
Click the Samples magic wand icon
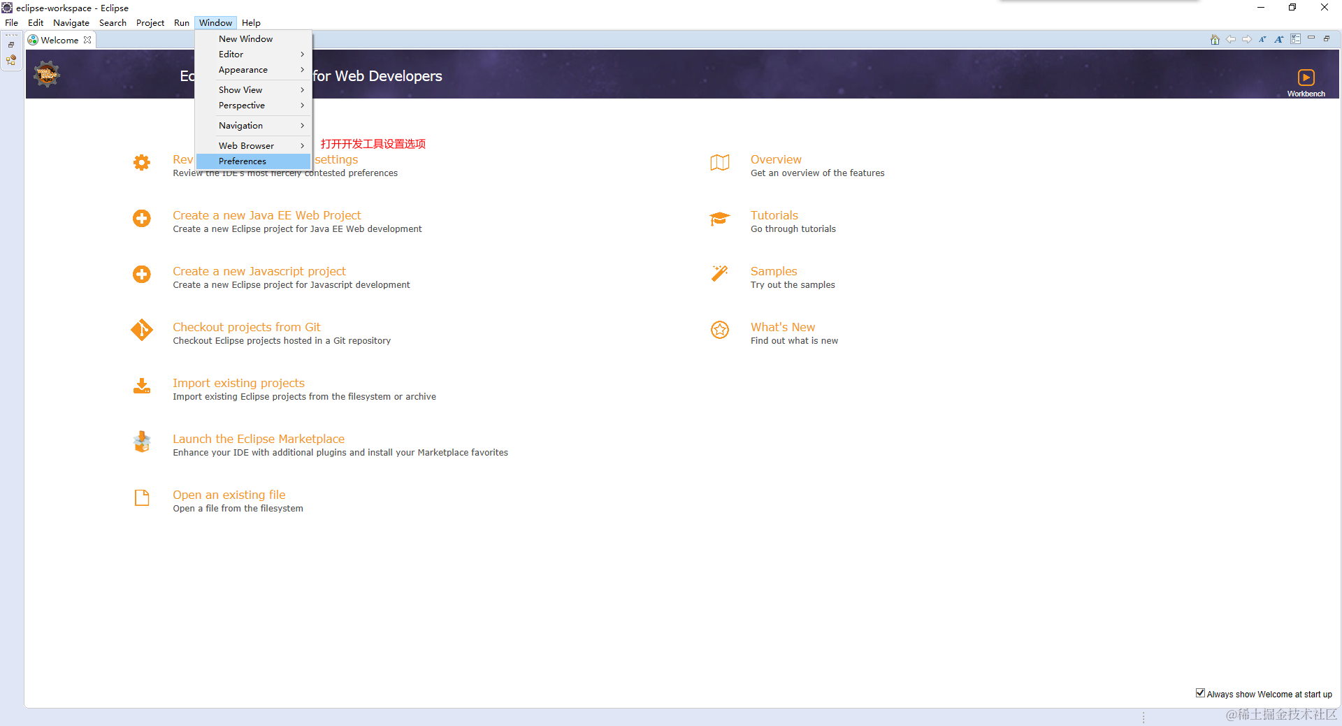point(720,273)
